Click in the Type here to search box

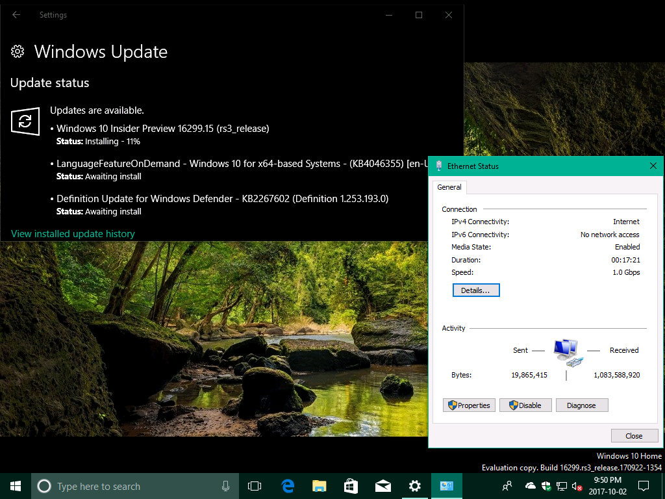point(135,486)
